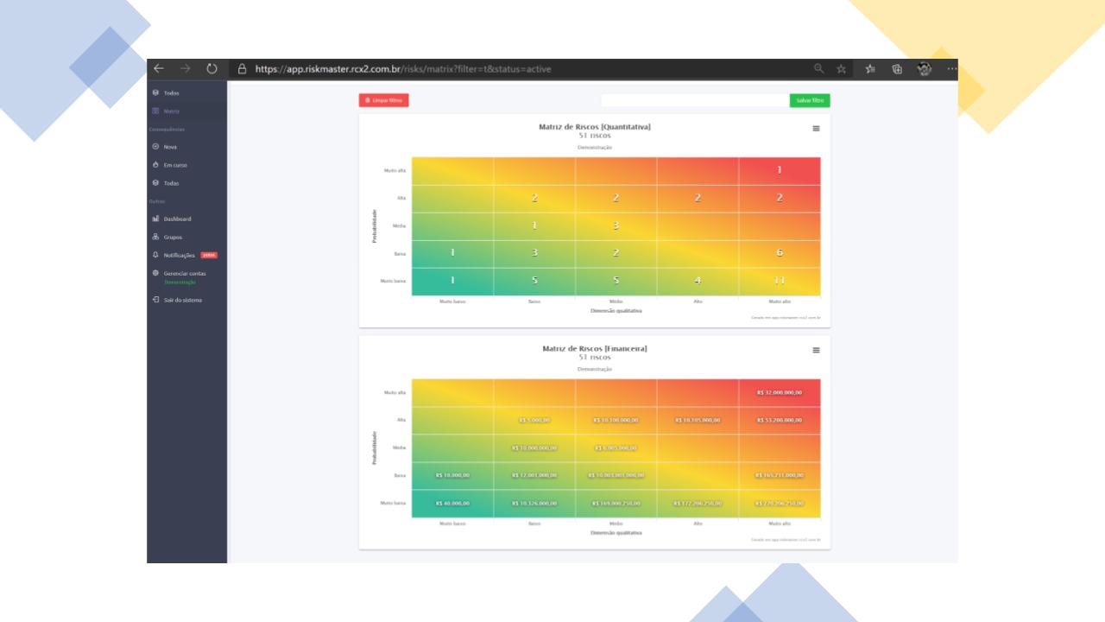Click the Em curso flame icon
The image size is (1105, 622).
coord(155,165)
